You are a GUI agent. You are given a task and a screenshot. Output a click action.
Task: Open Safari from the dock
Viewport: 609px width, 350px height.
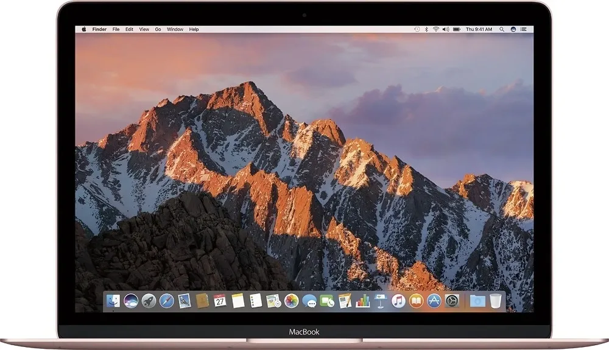coord(167,301)
